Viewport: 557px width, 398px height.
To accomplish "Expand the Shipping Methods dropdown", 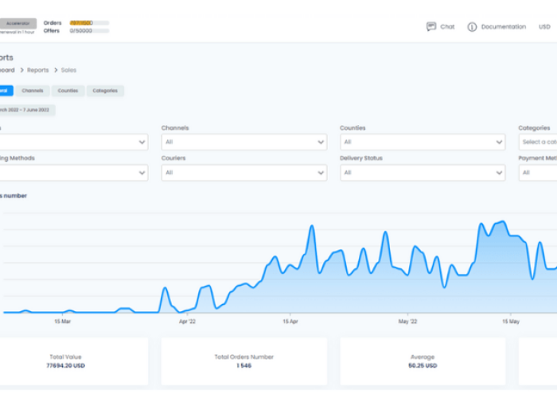I will (x=74, y=173).
